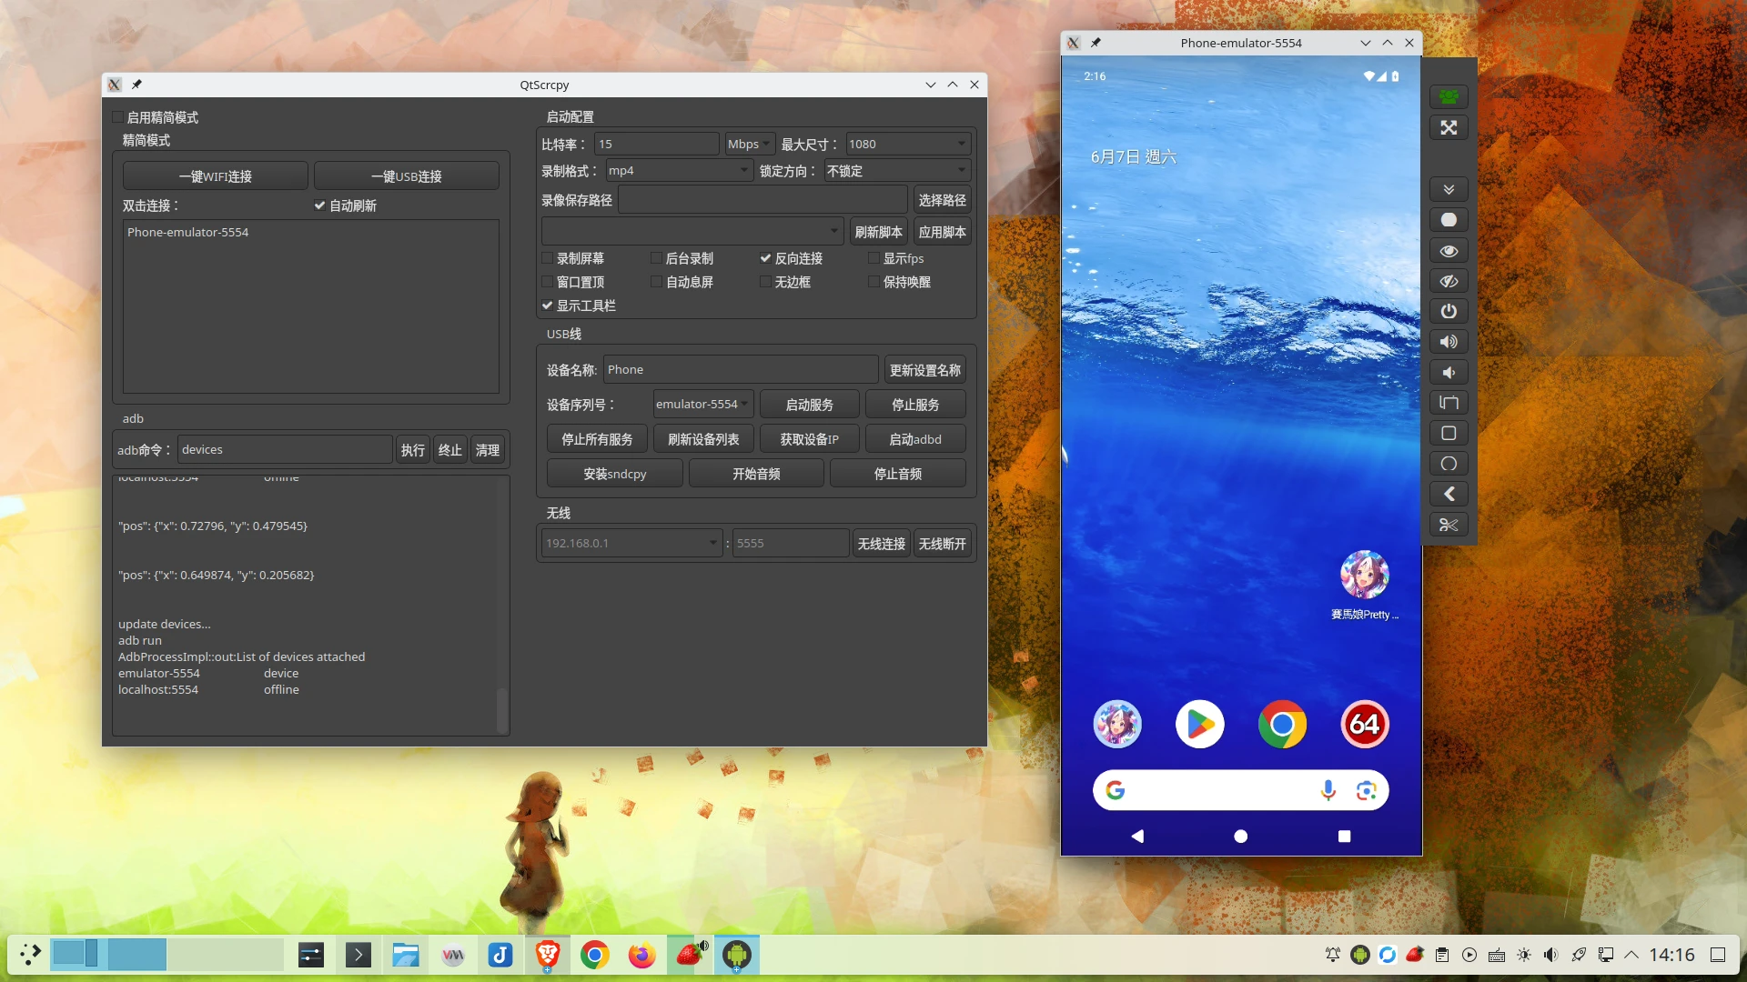Screen dimensions: 1747x982
Task: Click the 一键WIFI连接 button
Action: coord(215,175)
